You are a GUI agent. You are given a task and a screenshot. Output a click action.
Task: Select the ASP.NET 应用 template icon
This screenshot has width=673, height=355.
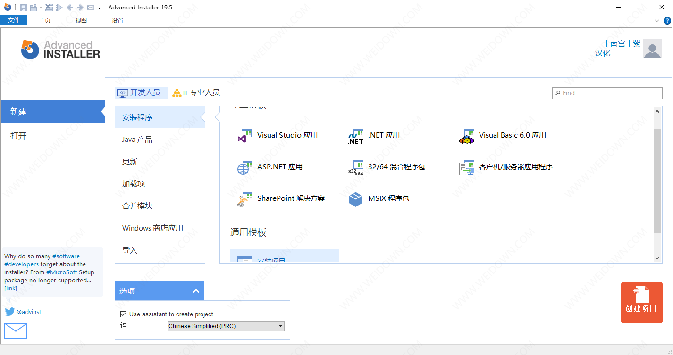click(245, 168)
